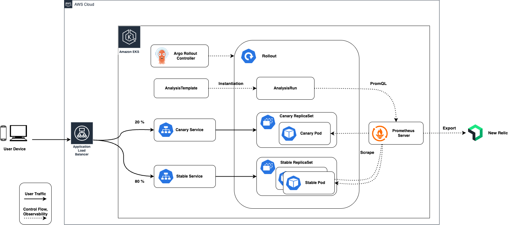511x225 pixels.
Task: Select the User Traffic legend arrow
Action: pyautogui.click(x=35, y=199)
